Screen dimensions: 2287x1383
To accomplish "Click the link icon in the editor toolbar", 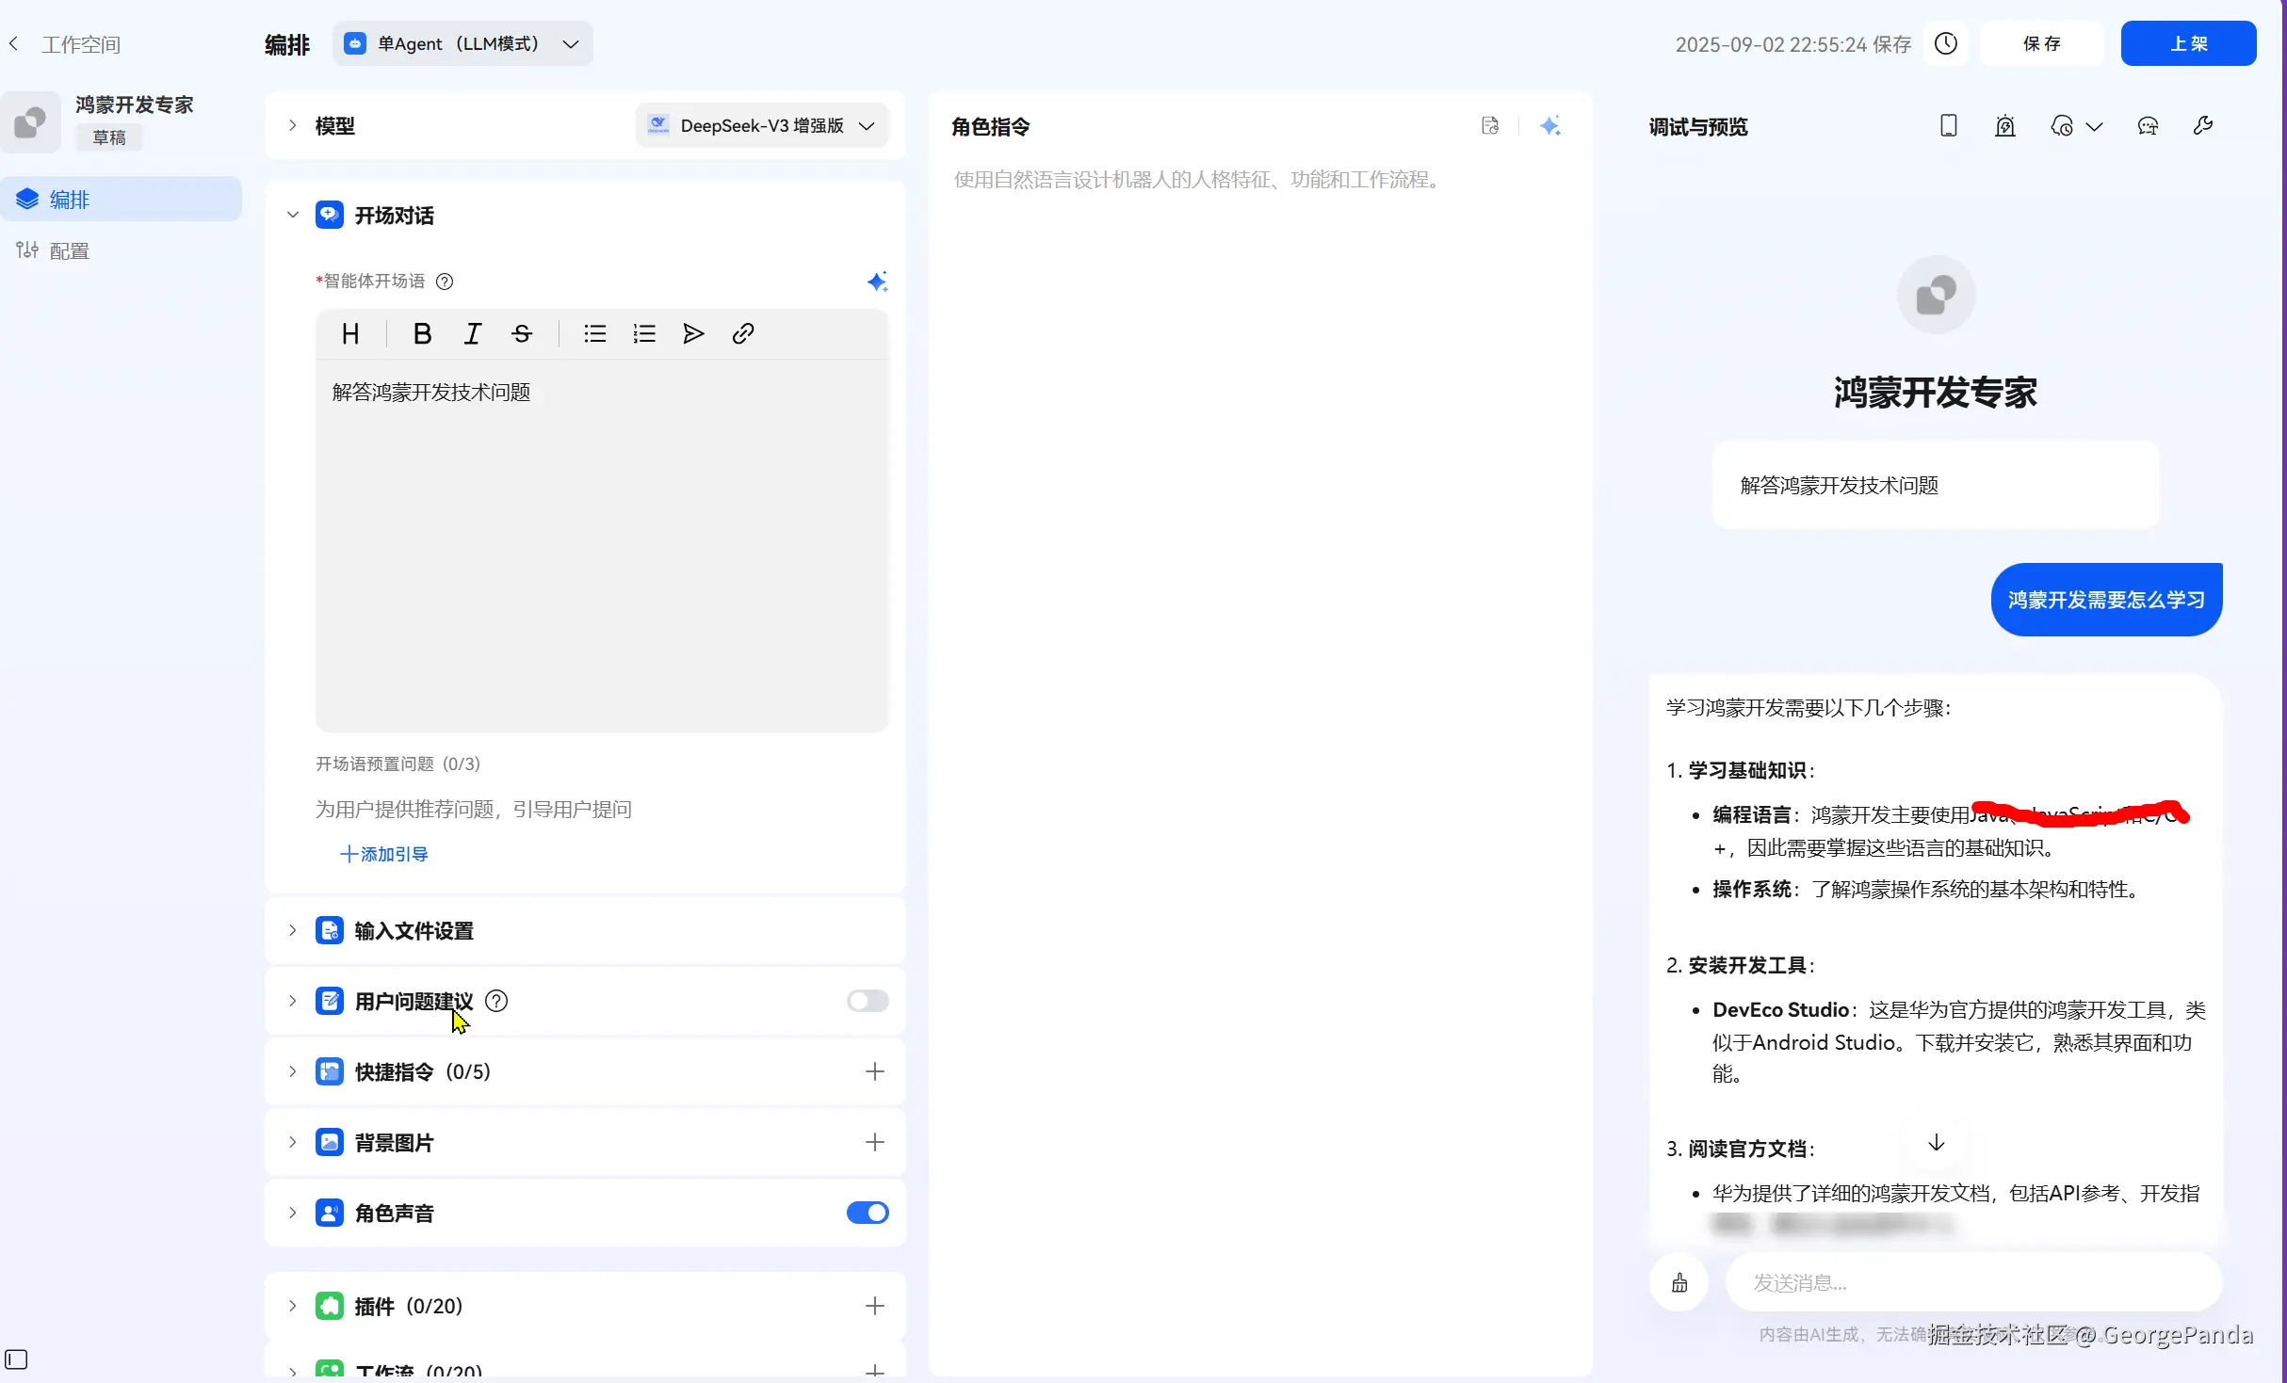I will [x=742, y=333].
